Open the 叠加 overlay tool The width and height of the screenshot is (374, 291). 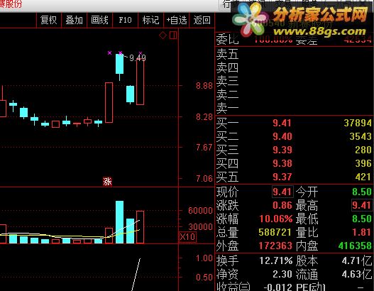75,21
